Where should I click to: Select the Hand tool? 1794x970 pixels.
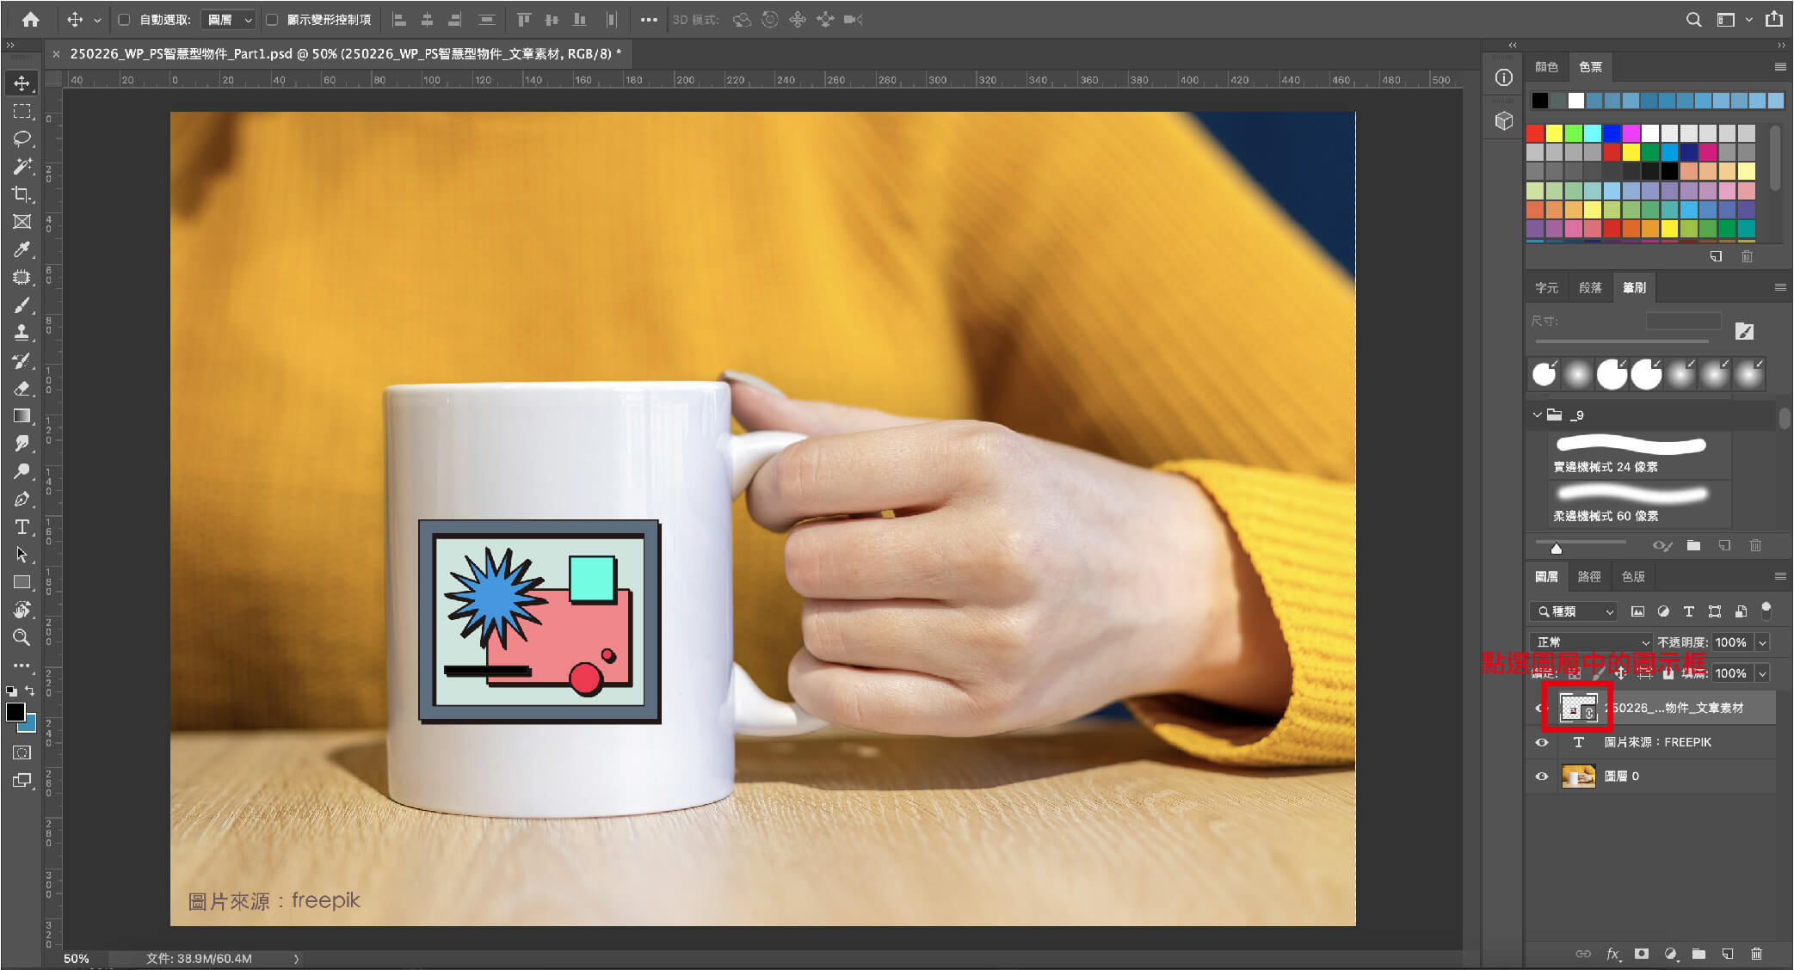(x=22, y=610)
